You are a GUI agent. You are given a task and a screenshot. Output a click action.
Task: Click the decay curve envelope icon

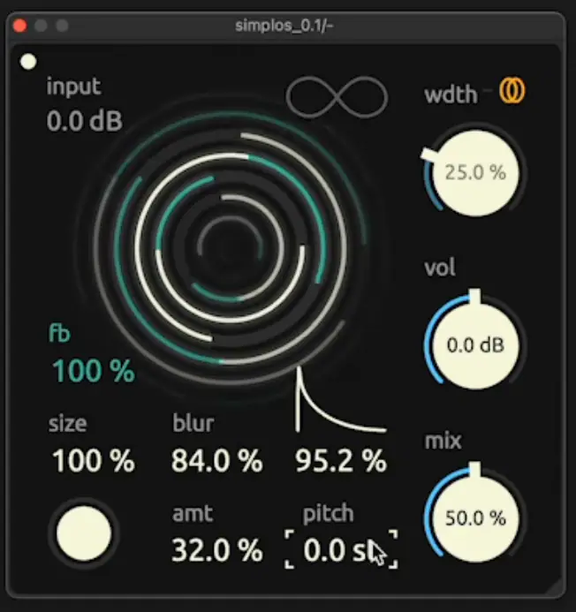pyautogui.click(x=340, y=399)
